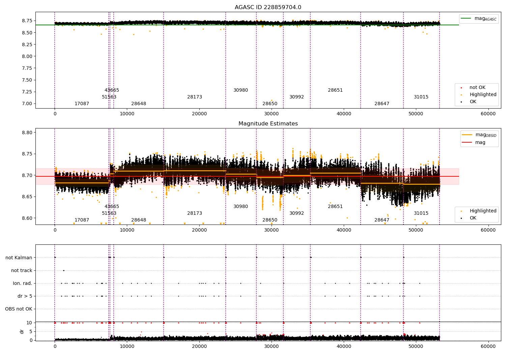
Task: Click the 'Ion. rad.' axis label
Action: [x=23, y=283]
